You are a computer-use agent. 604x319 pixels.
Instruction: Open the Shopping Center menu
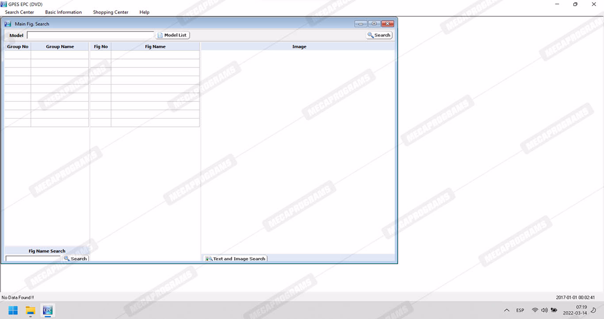pos(111,12)
